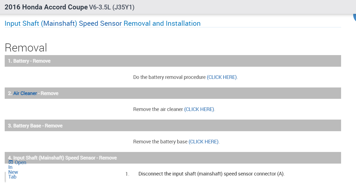Image resolution: width=356 pixels, height=186 pixels.
Task: Click the "- Remove" text in step 2 header
Action: pyautogui.click(x=48, y=93)
